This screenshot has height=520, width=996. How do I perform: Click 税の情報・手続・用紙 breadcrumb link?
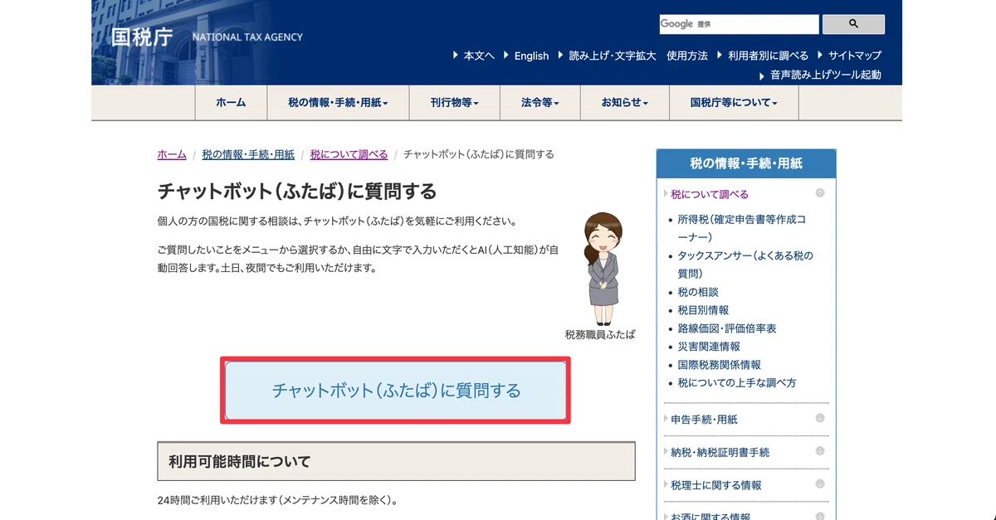click(x=248, y=154)
